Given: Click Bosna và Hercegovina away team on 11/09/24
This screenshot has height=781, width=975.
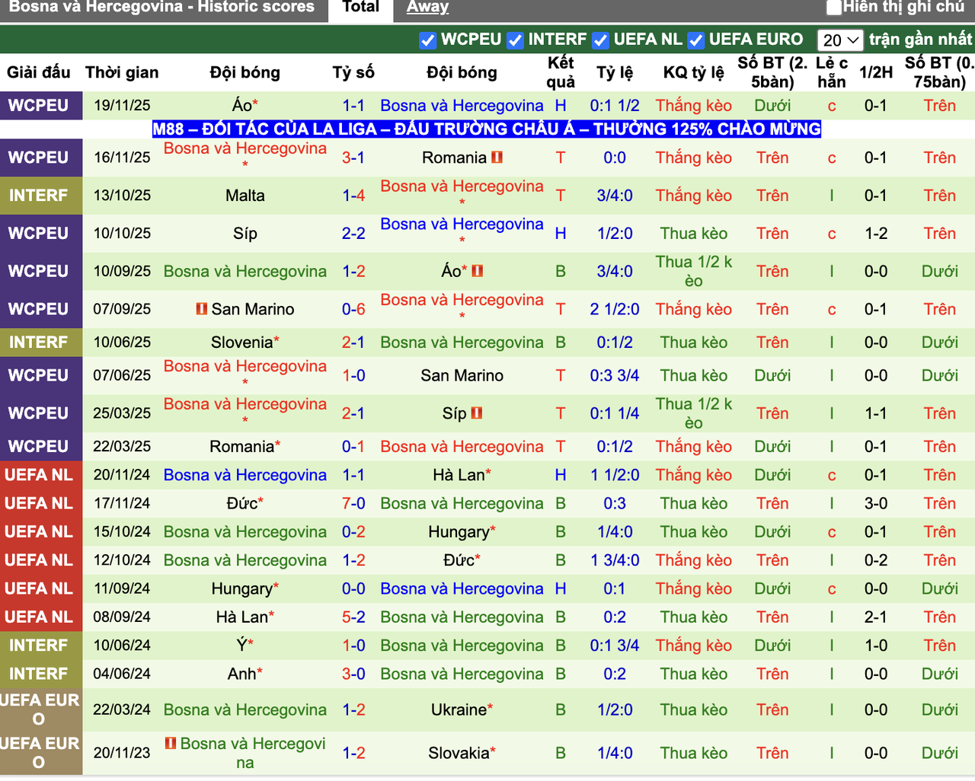Looking at the screenshot, I should coord(462,589).
